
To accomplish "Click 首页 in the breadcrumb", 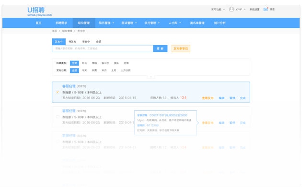I will click(55, 31).
